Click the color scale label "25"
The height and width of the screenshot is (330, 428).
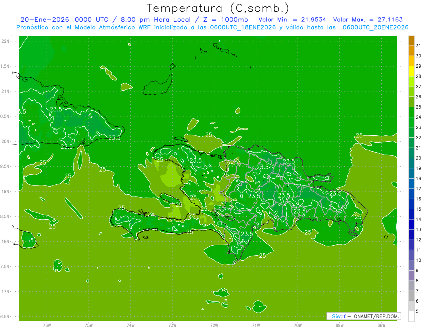click(x=419, y=107)
